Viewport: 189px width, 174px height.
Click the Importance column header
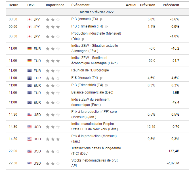tap(55, 5)
